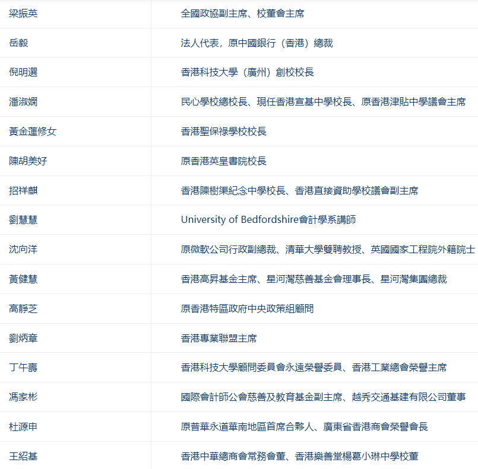Select the name 馮家彬

tap(23, 397)
